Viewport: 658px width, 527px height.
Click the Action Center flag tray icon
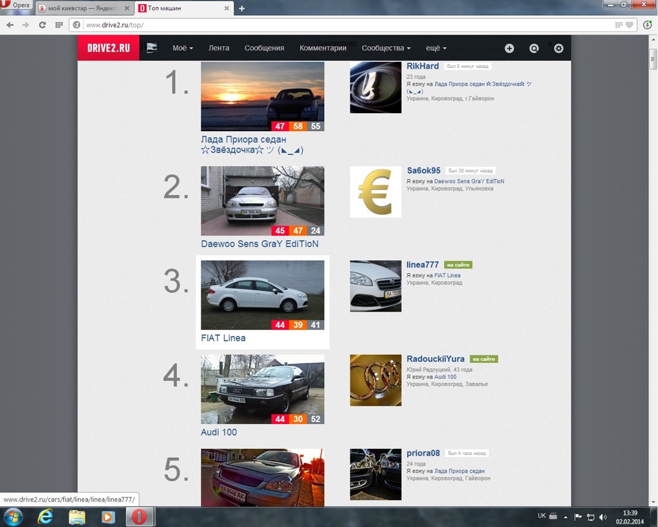(x=578, y=517)
